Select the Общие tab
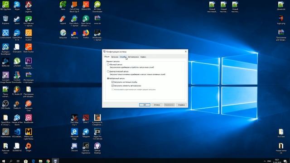This screenshot has height=163, width=290. [107, 57]
